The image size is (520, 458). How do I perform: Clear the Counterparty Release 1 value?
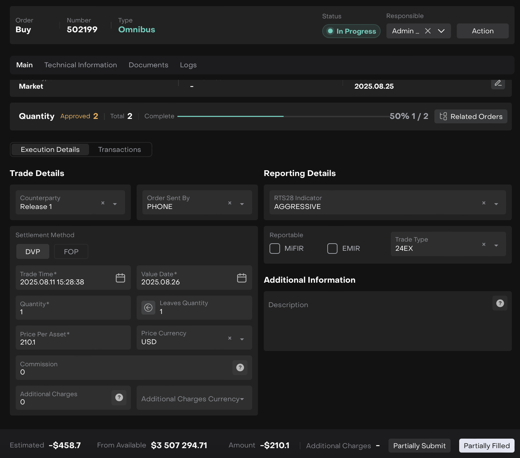(x=103, y=203)
